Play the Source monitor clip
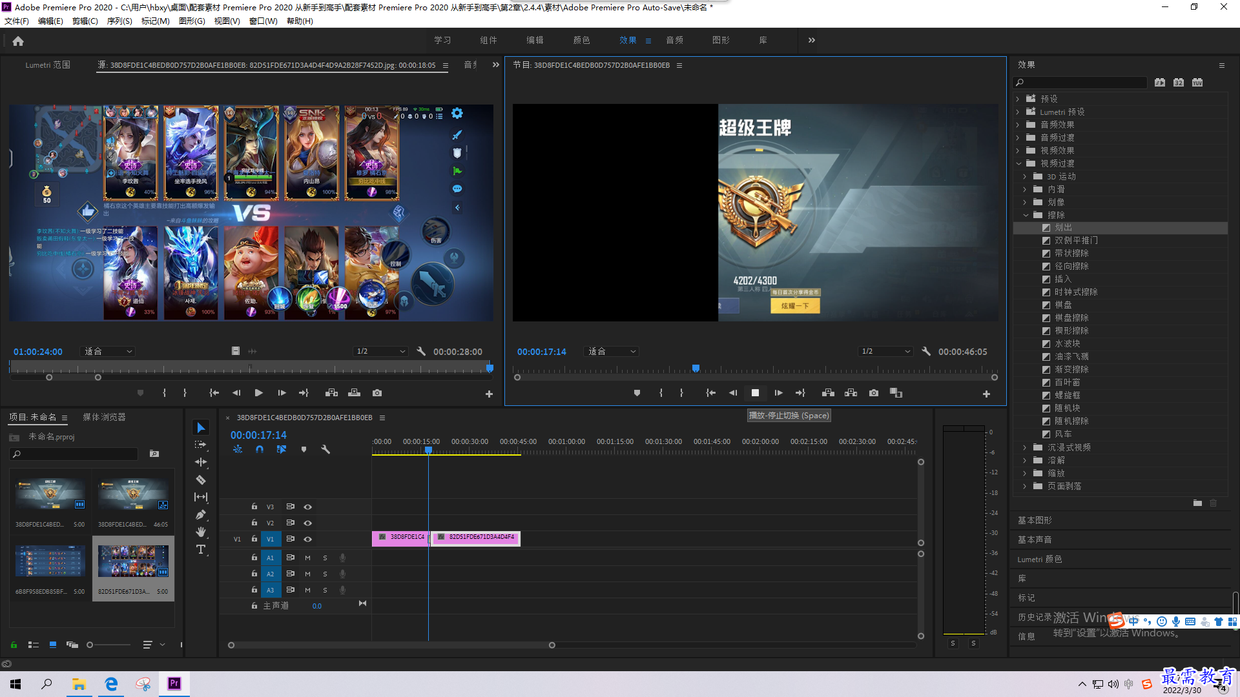The width and height of the screenshot is (1240, 697). coord(258,393)
